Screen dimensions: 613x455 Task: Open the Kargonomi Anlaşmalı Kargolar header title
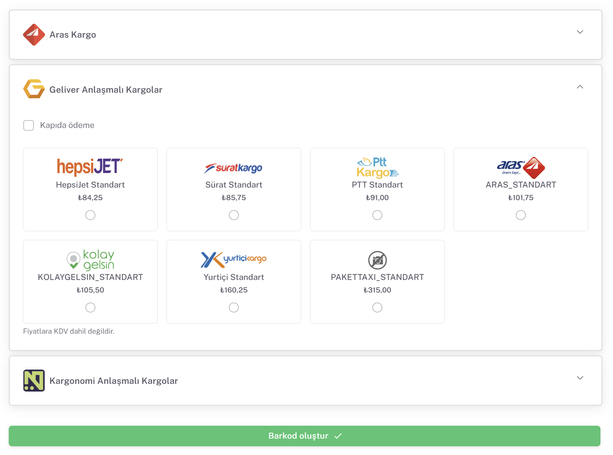(x=113, y=381)
